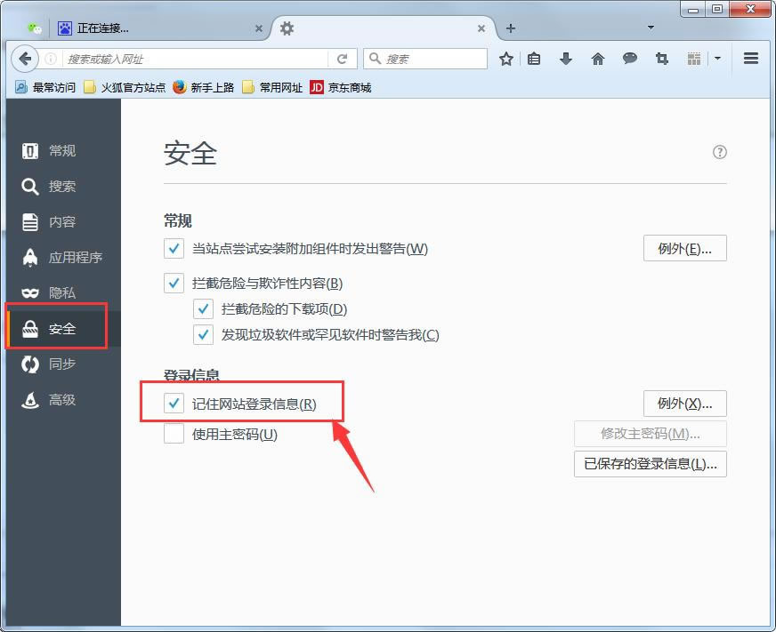
Task: Open the downloads arrow icon
Action: (x=566, y=59)
